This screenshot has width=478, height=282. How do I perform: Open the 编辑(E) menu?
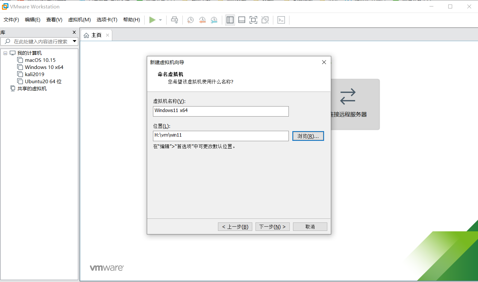tap(33, 20)
